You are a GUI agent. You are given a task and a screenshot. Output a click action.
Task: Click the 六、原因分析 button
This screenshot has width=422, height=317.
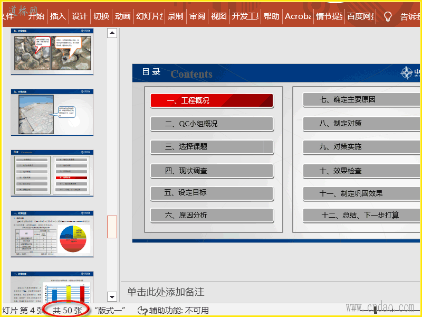pyautogui.click(x=212, y=215)
